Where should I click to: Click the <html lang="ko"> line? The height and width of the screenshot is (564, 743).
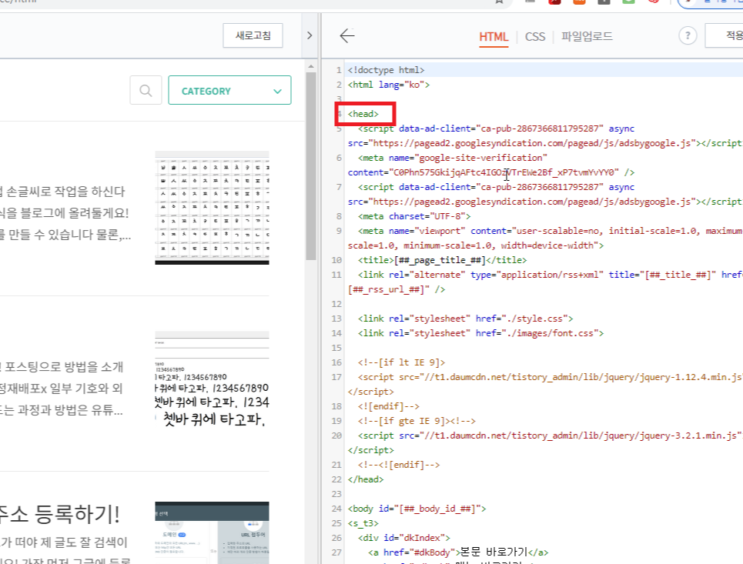pos(389,85)
